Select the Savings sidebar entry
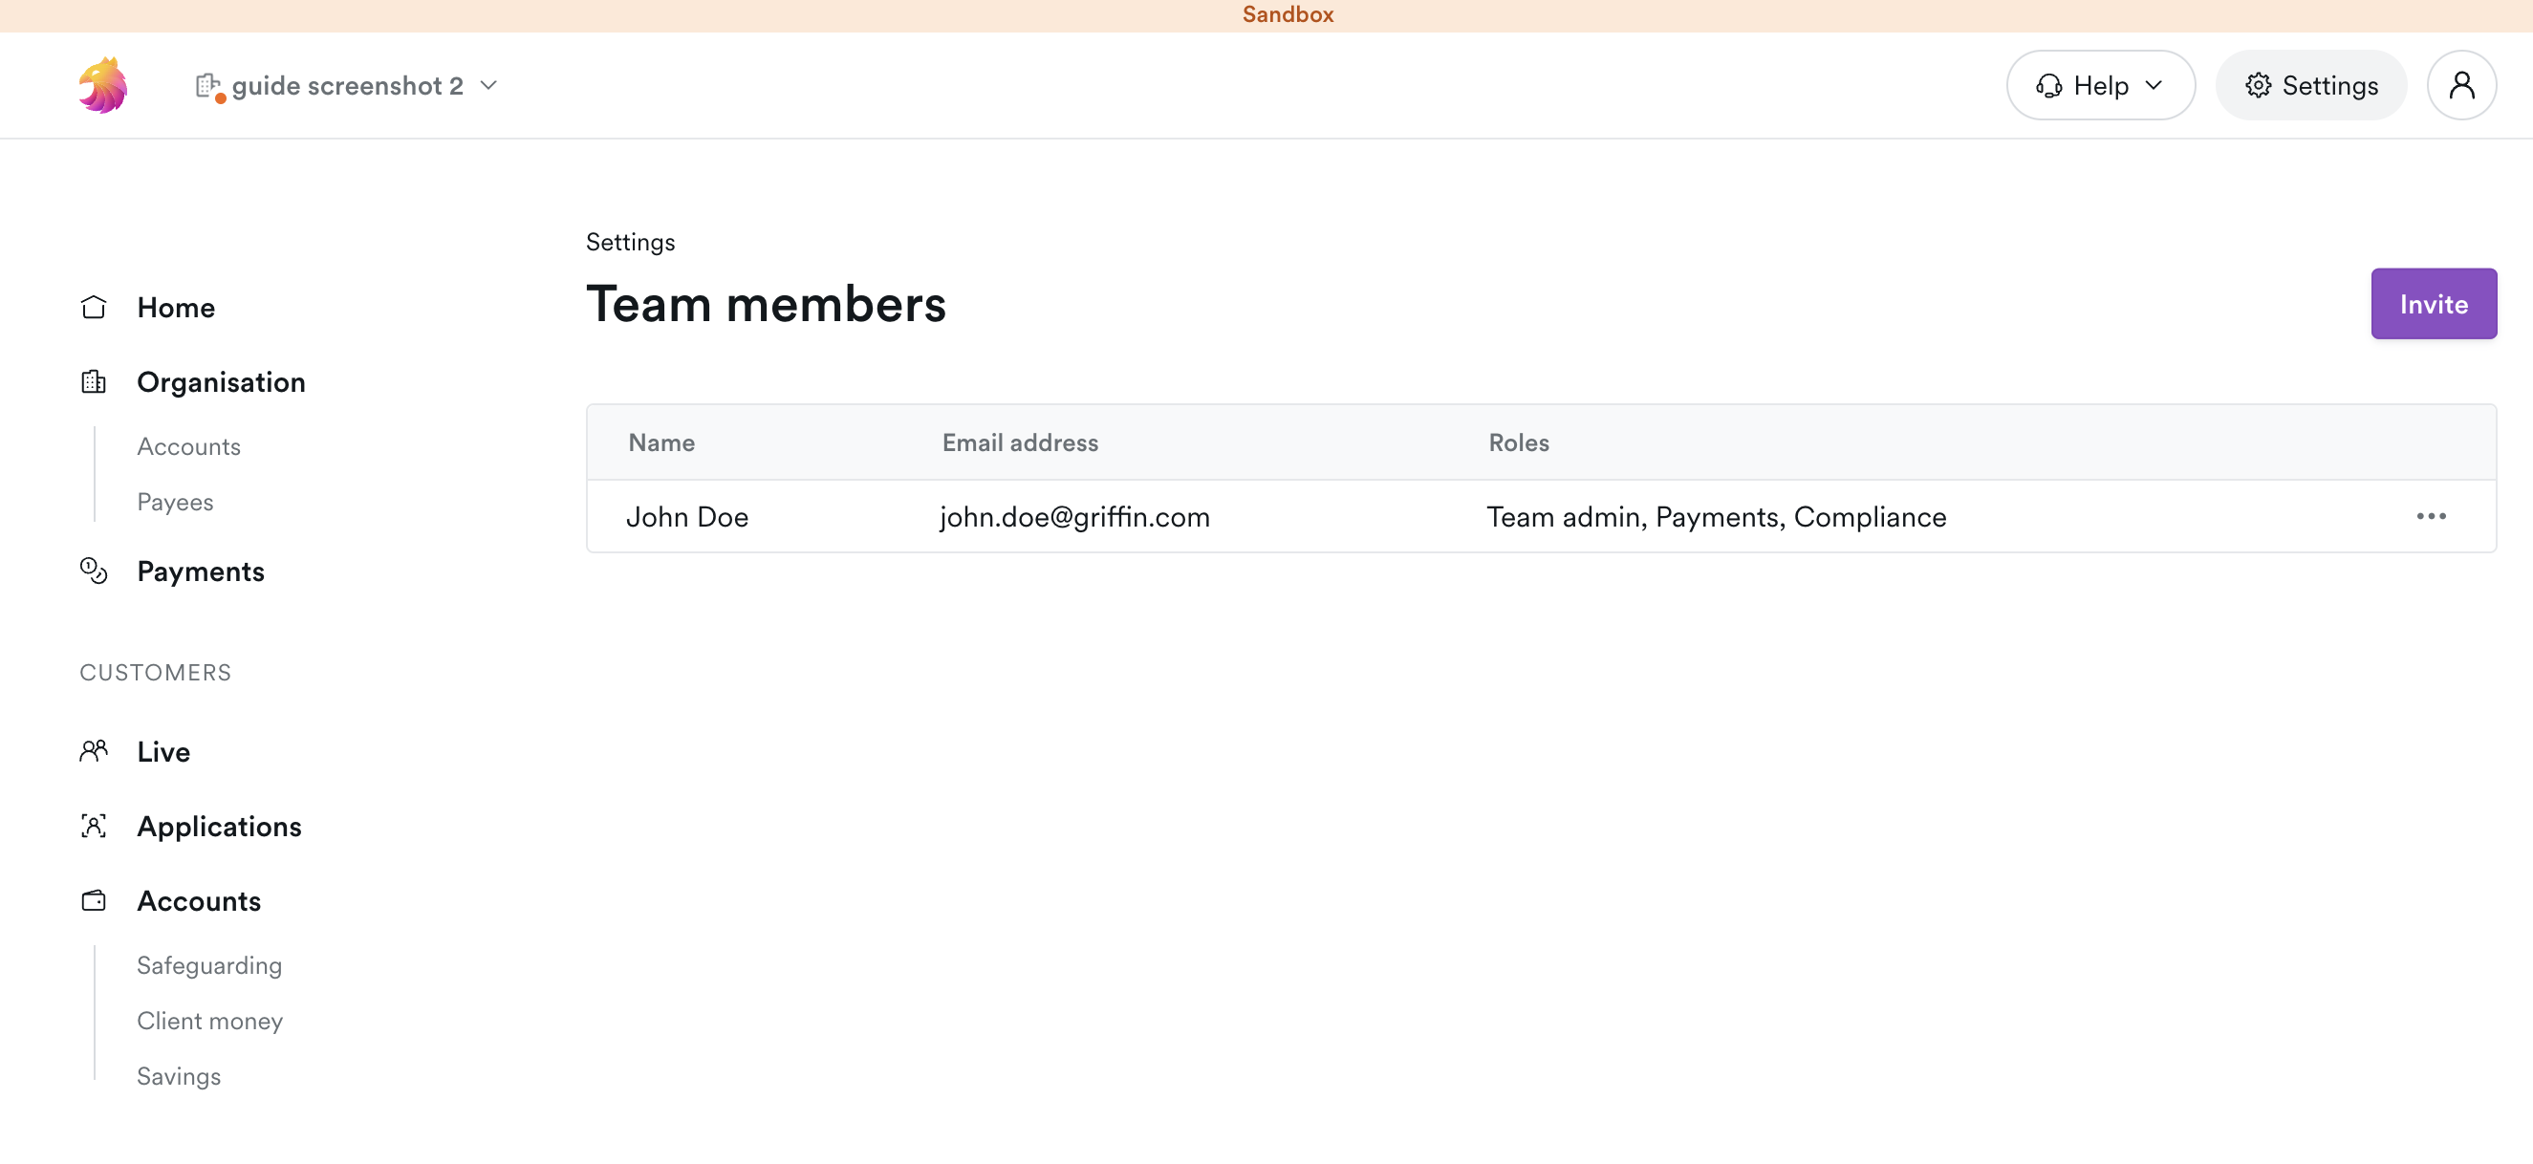The height and width of the screenshot is (1164, 2533). click(x=179, y=1075)
